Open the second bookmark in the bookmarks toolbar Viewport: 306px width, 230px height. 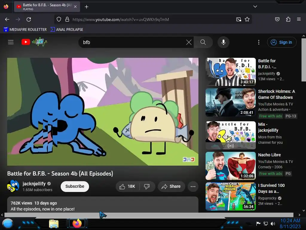pyautogui.click(x=67, y=30)
